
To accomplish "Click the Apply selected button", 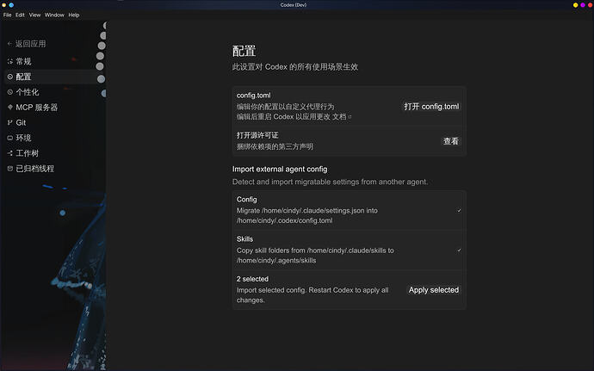I will coord(434,290).
